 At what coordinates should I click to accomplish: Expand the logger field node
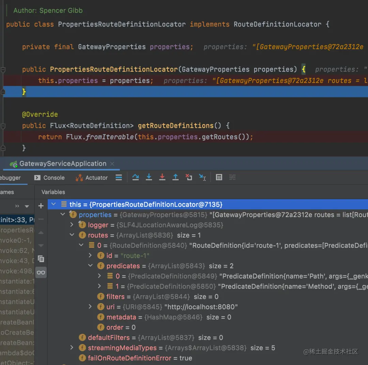tap(72, 225)
